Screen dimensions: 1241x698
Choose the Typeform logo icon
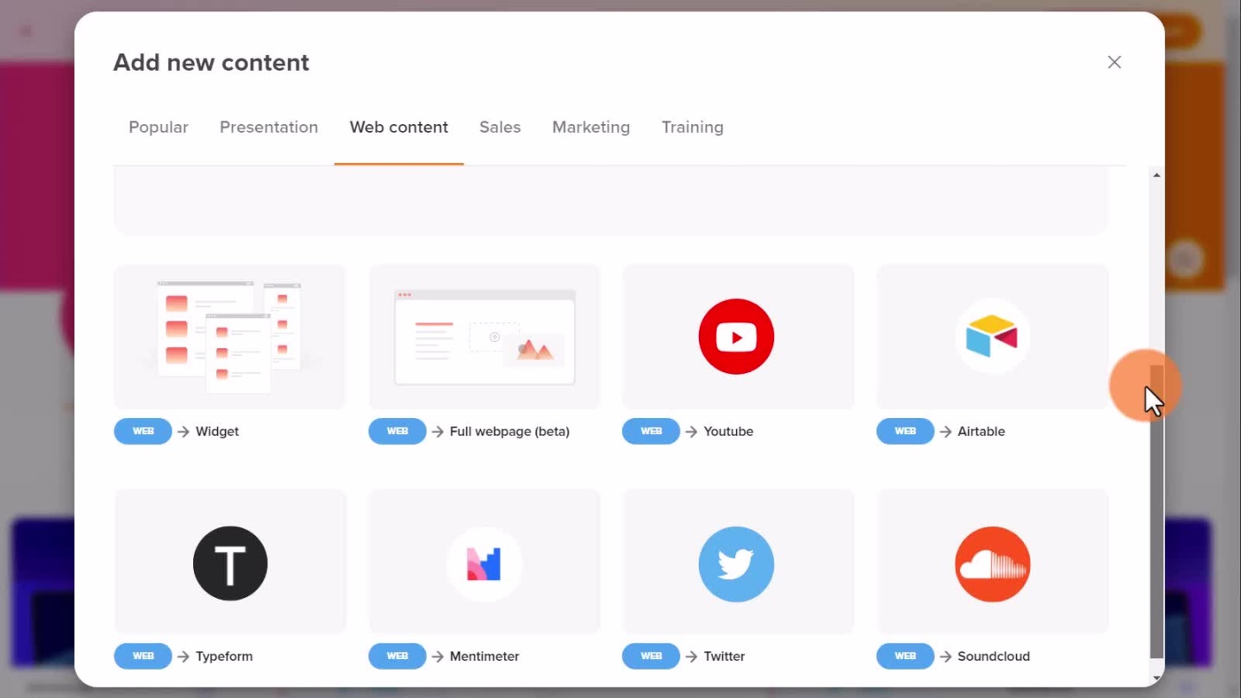[x=230, y=564]
